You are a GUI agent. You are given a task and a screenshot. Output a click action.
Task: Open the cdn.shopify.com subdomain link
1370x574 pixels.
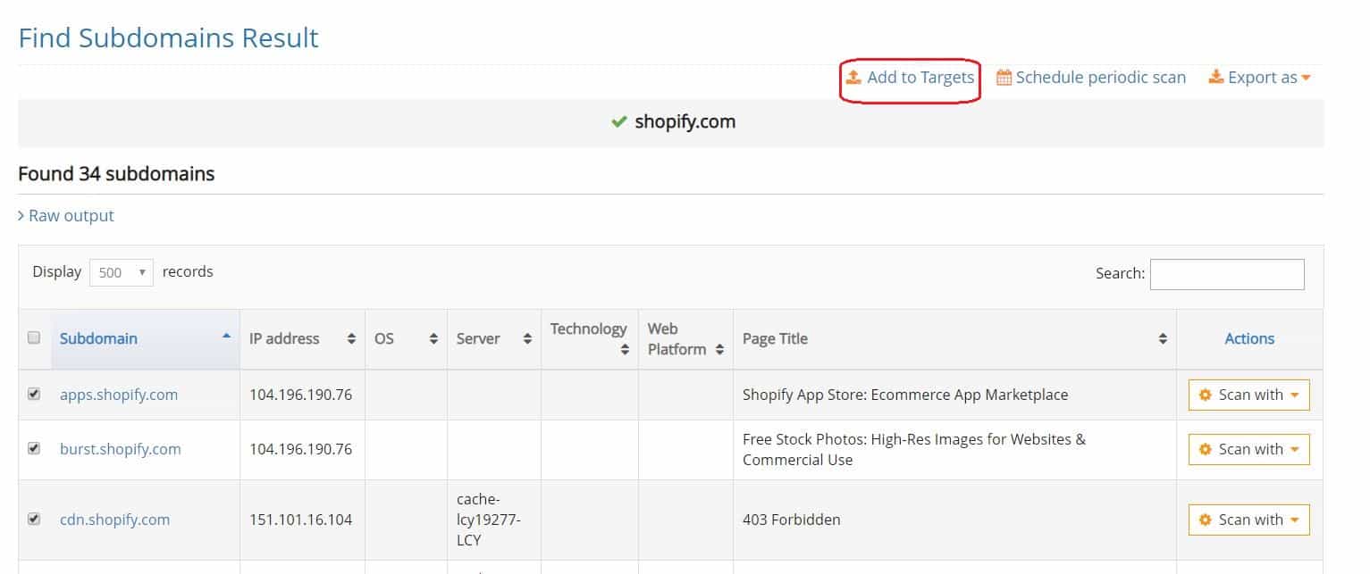[114, 519]
